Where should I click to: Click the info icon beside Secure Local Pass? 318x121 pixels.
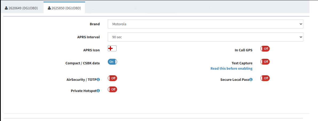[251, 80]
